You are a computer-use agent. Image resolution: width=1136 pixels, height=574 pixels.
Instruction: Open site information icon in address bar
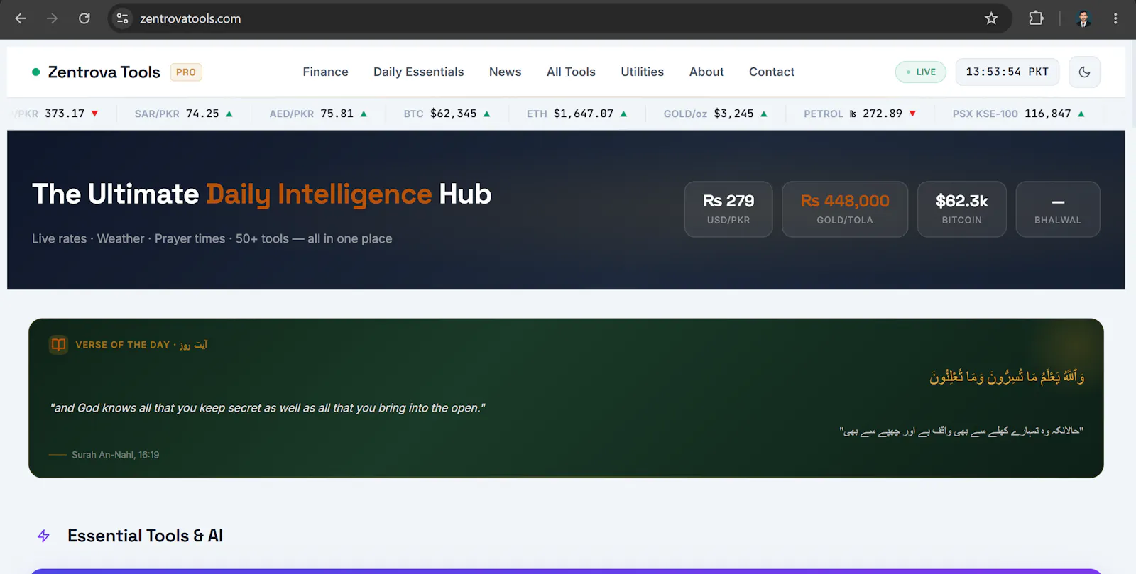click(122, 18)
